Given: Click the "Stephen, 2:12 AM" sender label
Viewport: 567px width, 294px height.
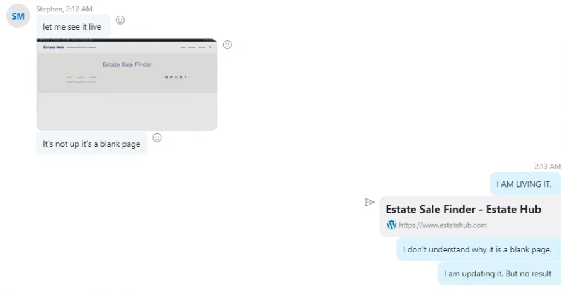Looking at the screenshot, I should click(x=64, y=9).
